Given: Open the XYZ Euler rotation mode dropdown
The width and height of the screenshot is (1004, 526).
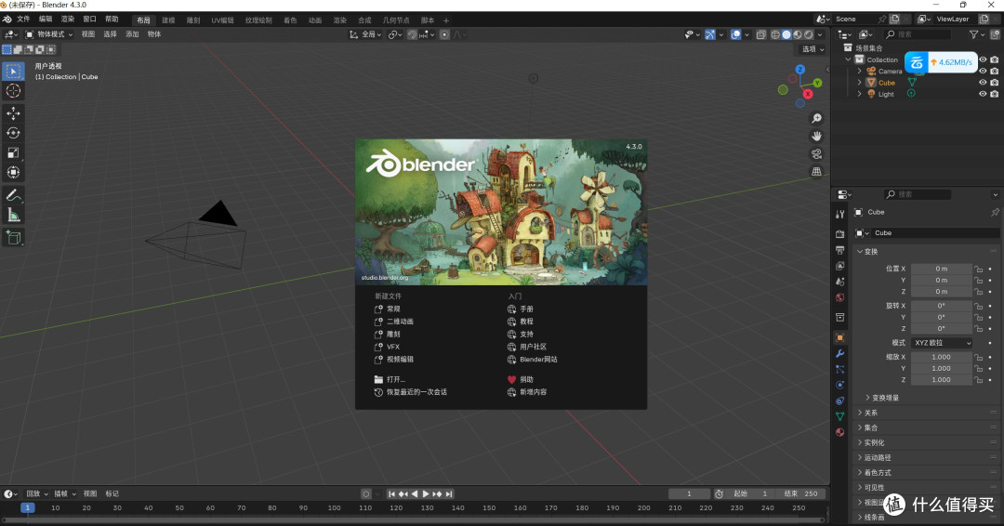Looking at the screenshot, I should click(942, 343).
